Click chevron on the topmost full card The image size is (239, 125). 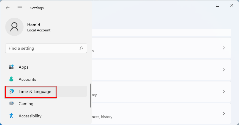coord(224,48)
